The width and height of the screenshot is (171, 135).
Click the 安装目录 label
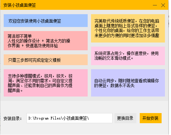[x=12, y=118]
